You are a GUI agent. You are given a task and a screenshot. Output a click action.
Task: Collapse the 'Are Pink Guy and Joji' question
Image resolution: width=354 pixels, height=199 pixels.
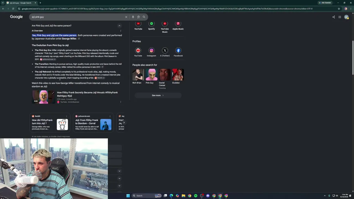tap(119, 26)
